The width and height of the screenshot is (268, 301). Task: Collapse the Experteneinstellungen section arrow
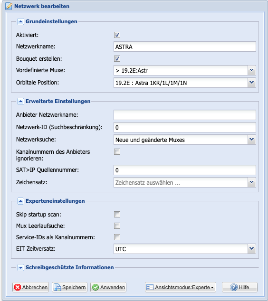pos(20,201)
